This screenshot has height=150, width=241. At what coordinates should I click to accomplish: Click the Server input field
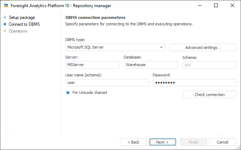click(x=92, y=65)
